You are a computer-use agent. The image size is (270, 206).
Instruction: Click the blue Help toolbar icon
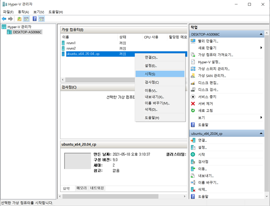[35, 18]
